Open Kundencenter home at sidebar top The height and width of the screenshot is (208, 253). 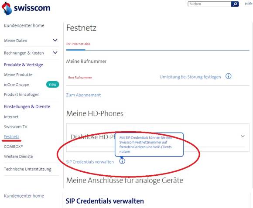click(x=24, y=26)
